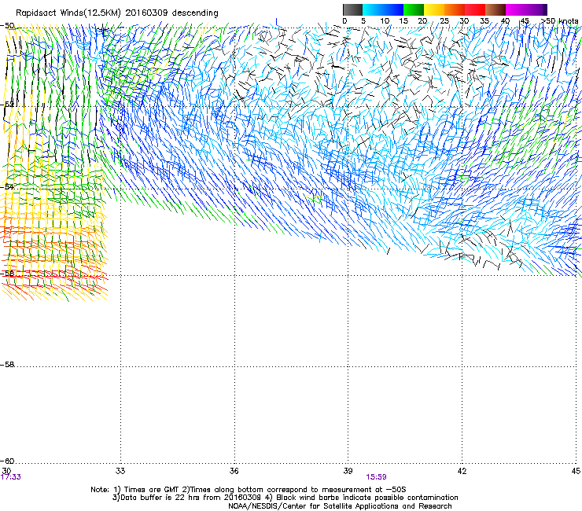This screenshot has height=511, width=582.
Task: Click the latitude axis label '-54'
Action: [x=7, y=186]
